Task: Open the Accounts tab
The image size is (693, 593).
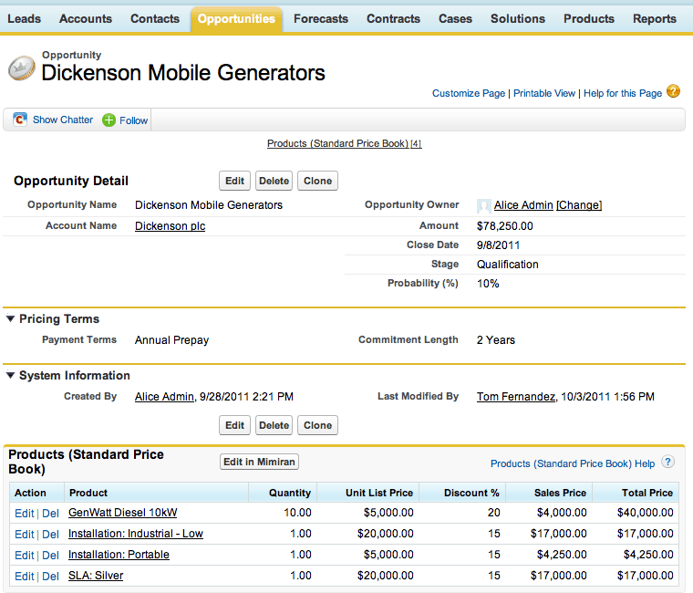Action: click(86, 18)
